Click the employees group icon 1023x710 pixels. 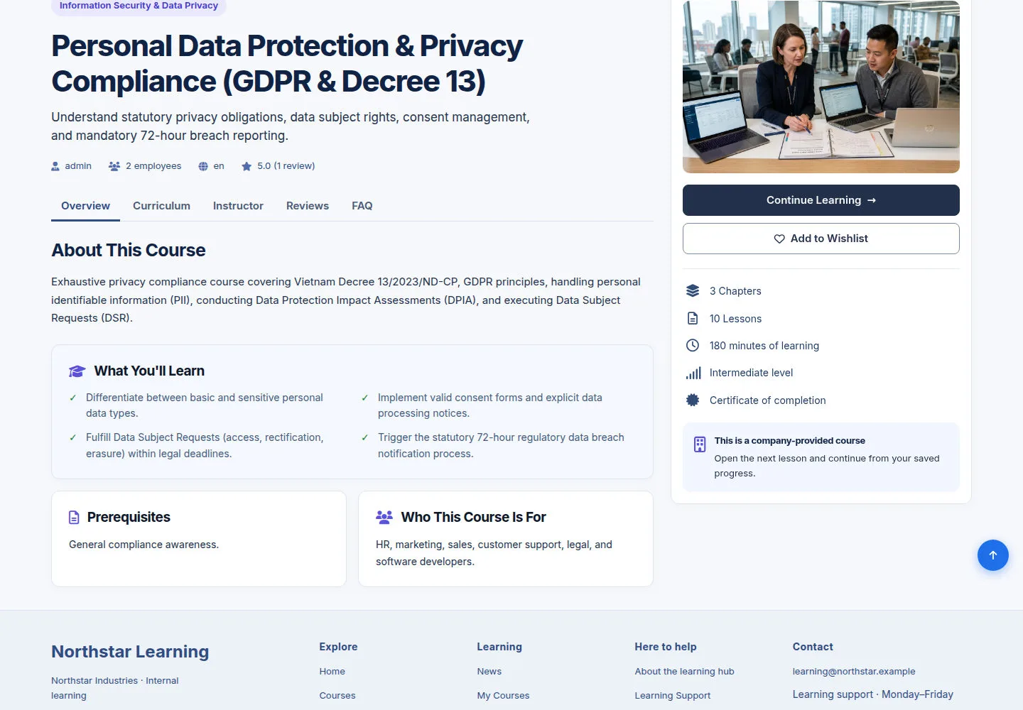click(x=114, y=166)
